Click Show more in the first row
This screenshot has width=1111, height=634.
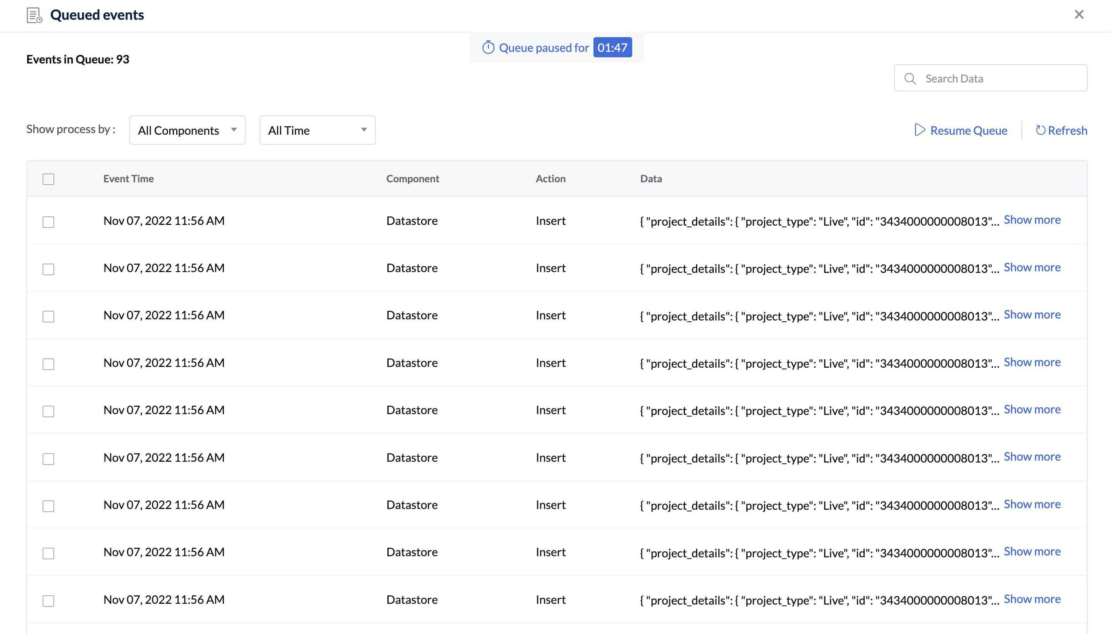pyautogui.click(x=1032, y=219)
